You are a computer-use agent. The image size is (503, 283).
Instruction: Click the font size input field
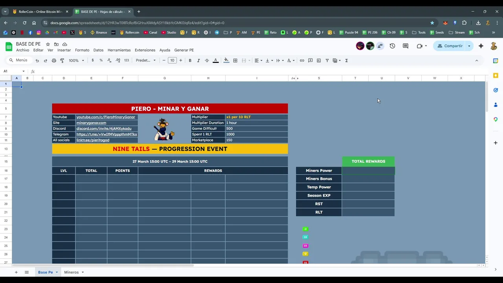pyautogui.click(x=172, y=61)
